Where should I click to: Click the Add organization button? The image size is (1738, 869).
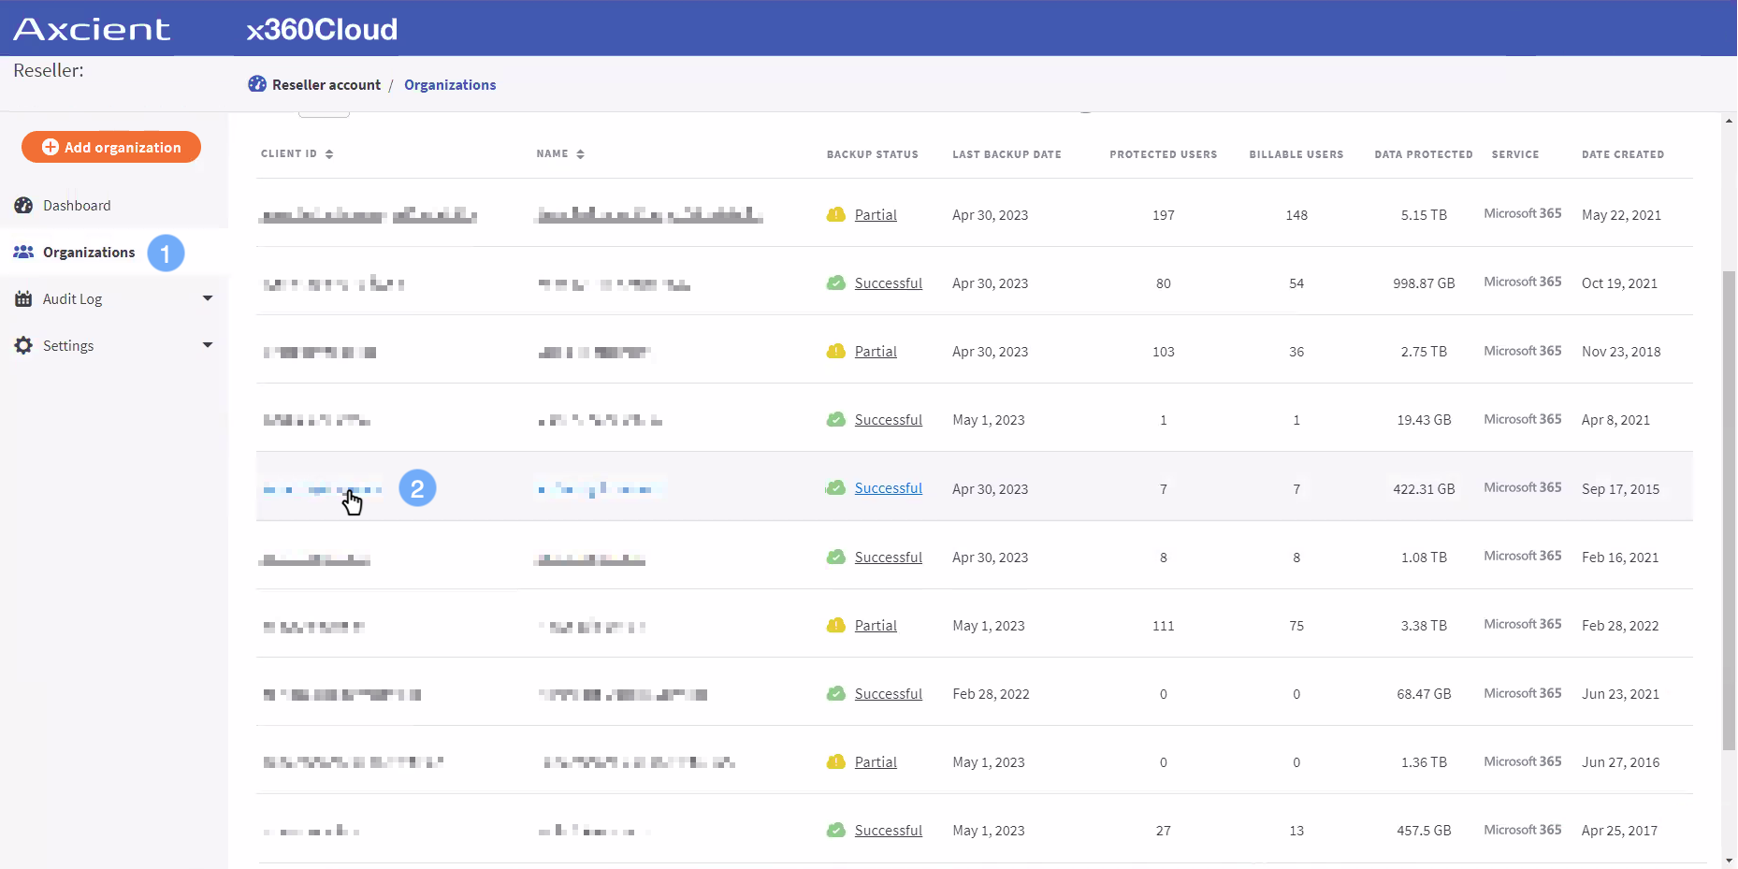click(x=111, y=147)
